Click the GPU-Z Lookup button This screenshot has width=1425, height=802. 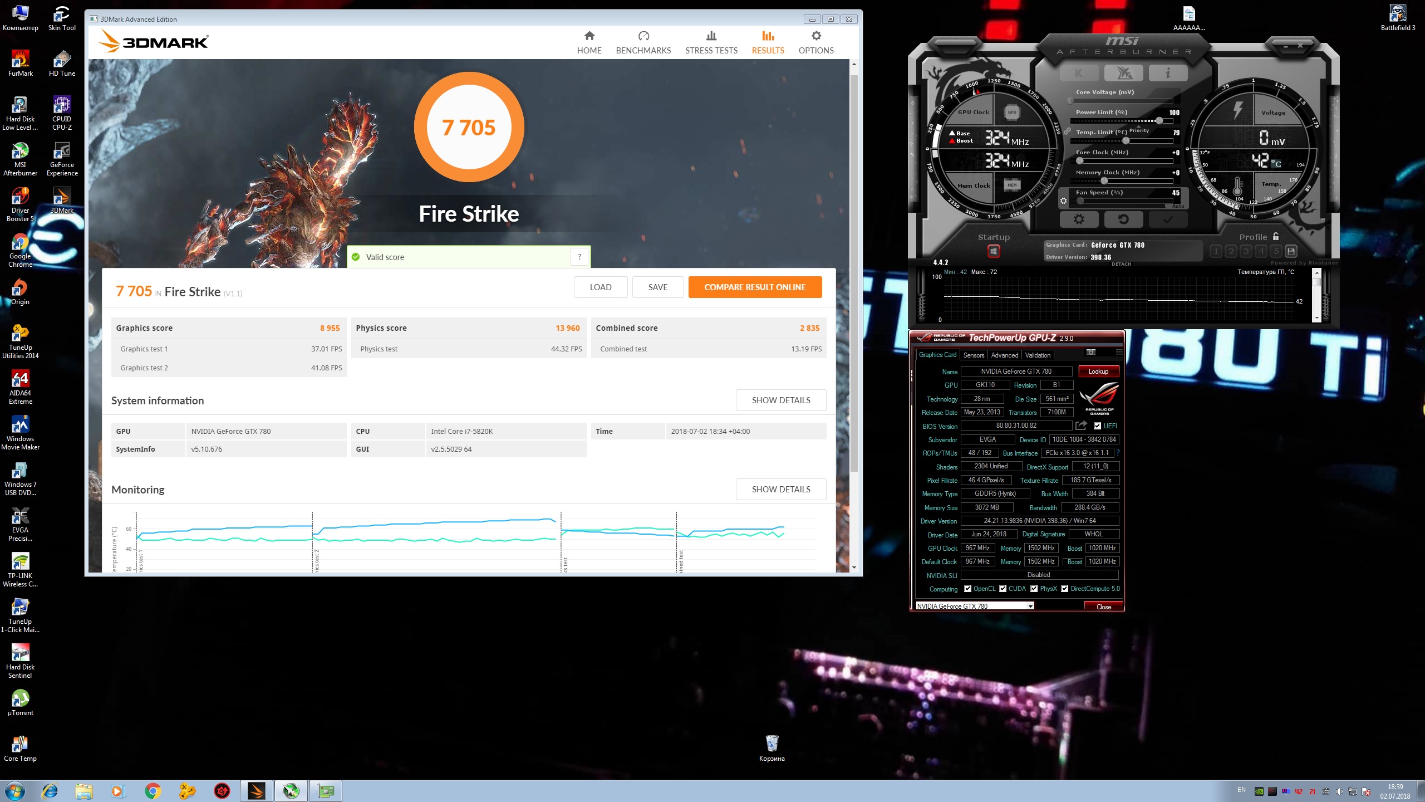[x=1098, y=371]
